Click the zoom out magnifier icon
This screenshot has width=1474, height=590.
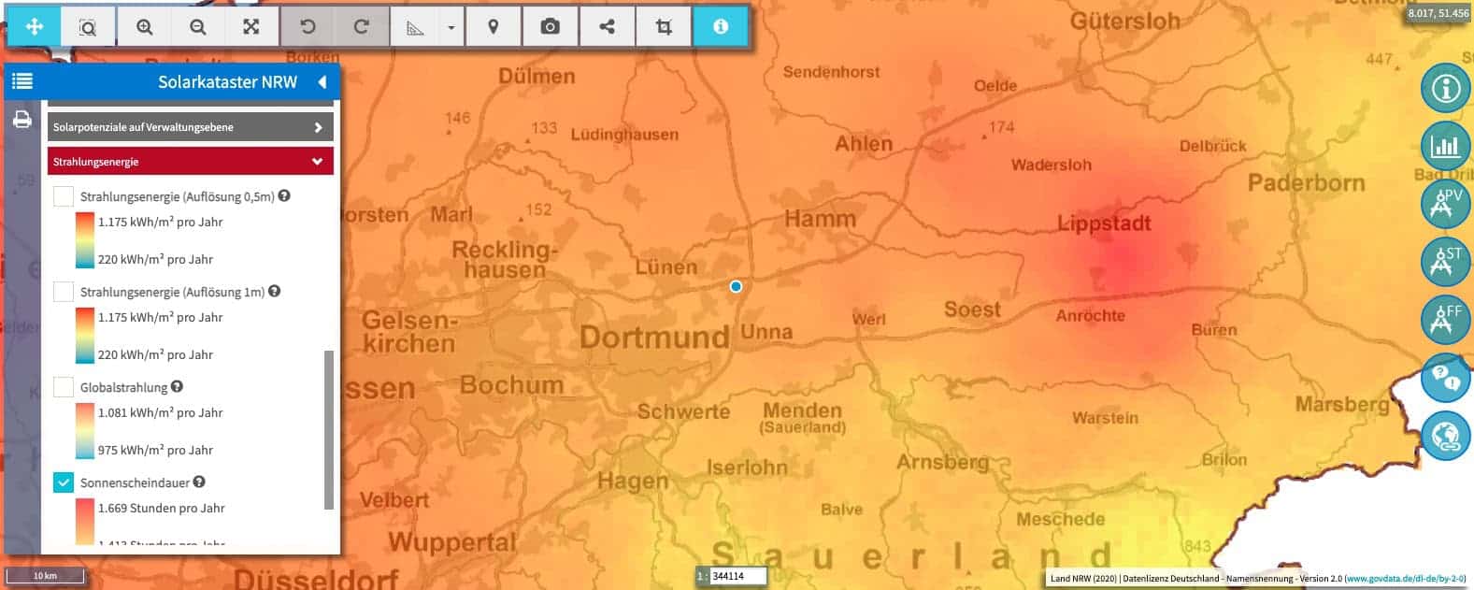[198, 27]
